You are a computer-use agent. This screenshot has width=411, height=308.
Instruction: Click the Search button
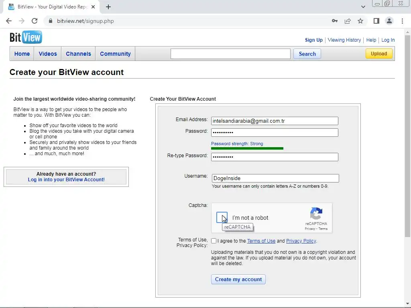[307, 54]
